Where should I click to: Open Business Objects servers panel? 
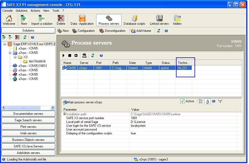[x=28, y=140]
